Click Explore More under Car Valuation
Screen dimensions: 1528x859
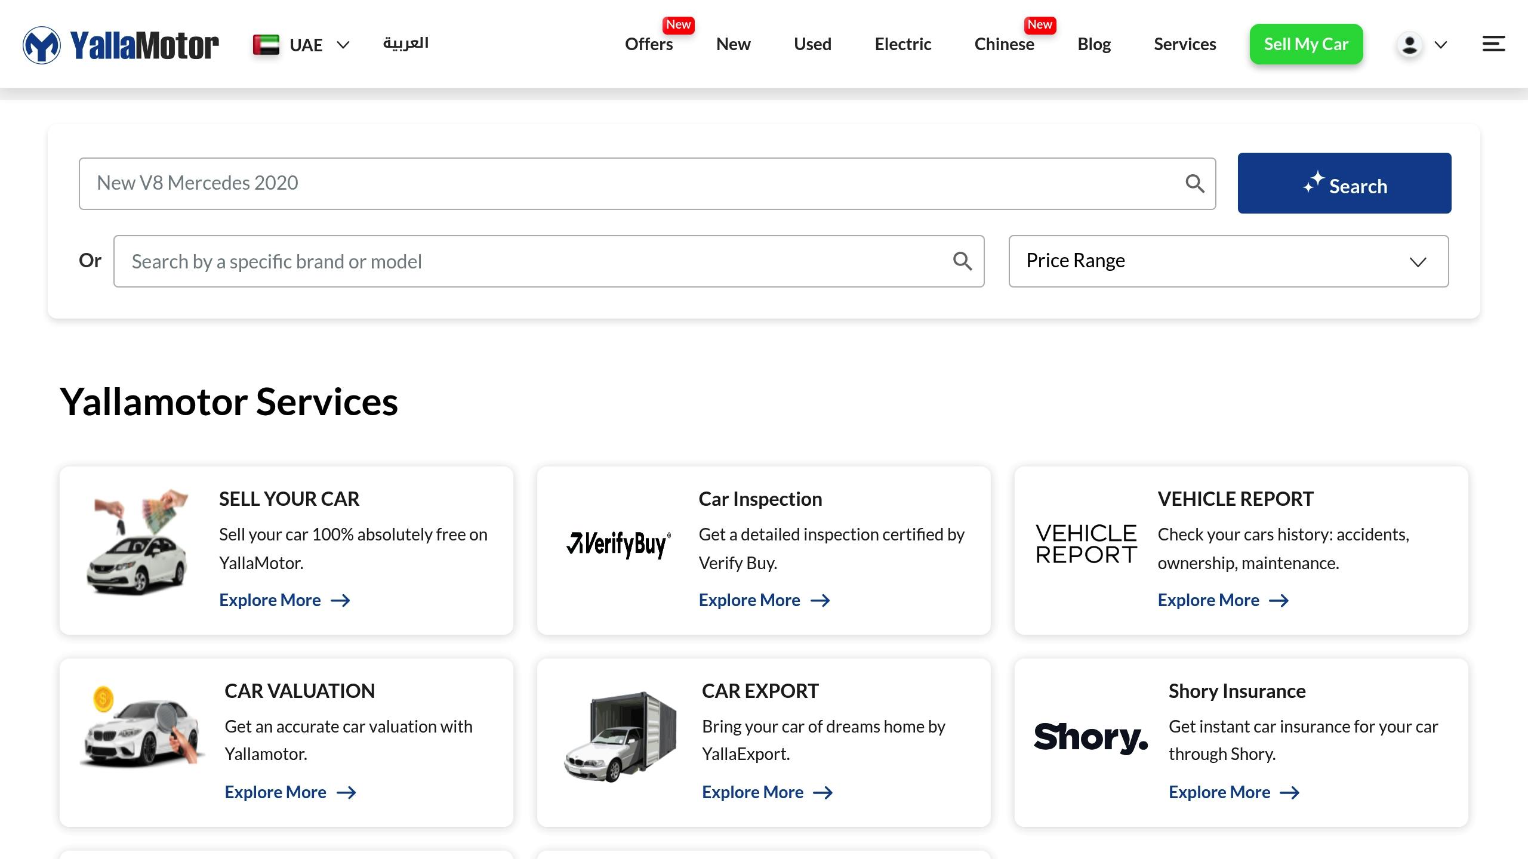pyautogui.click(x=290, y=792)
